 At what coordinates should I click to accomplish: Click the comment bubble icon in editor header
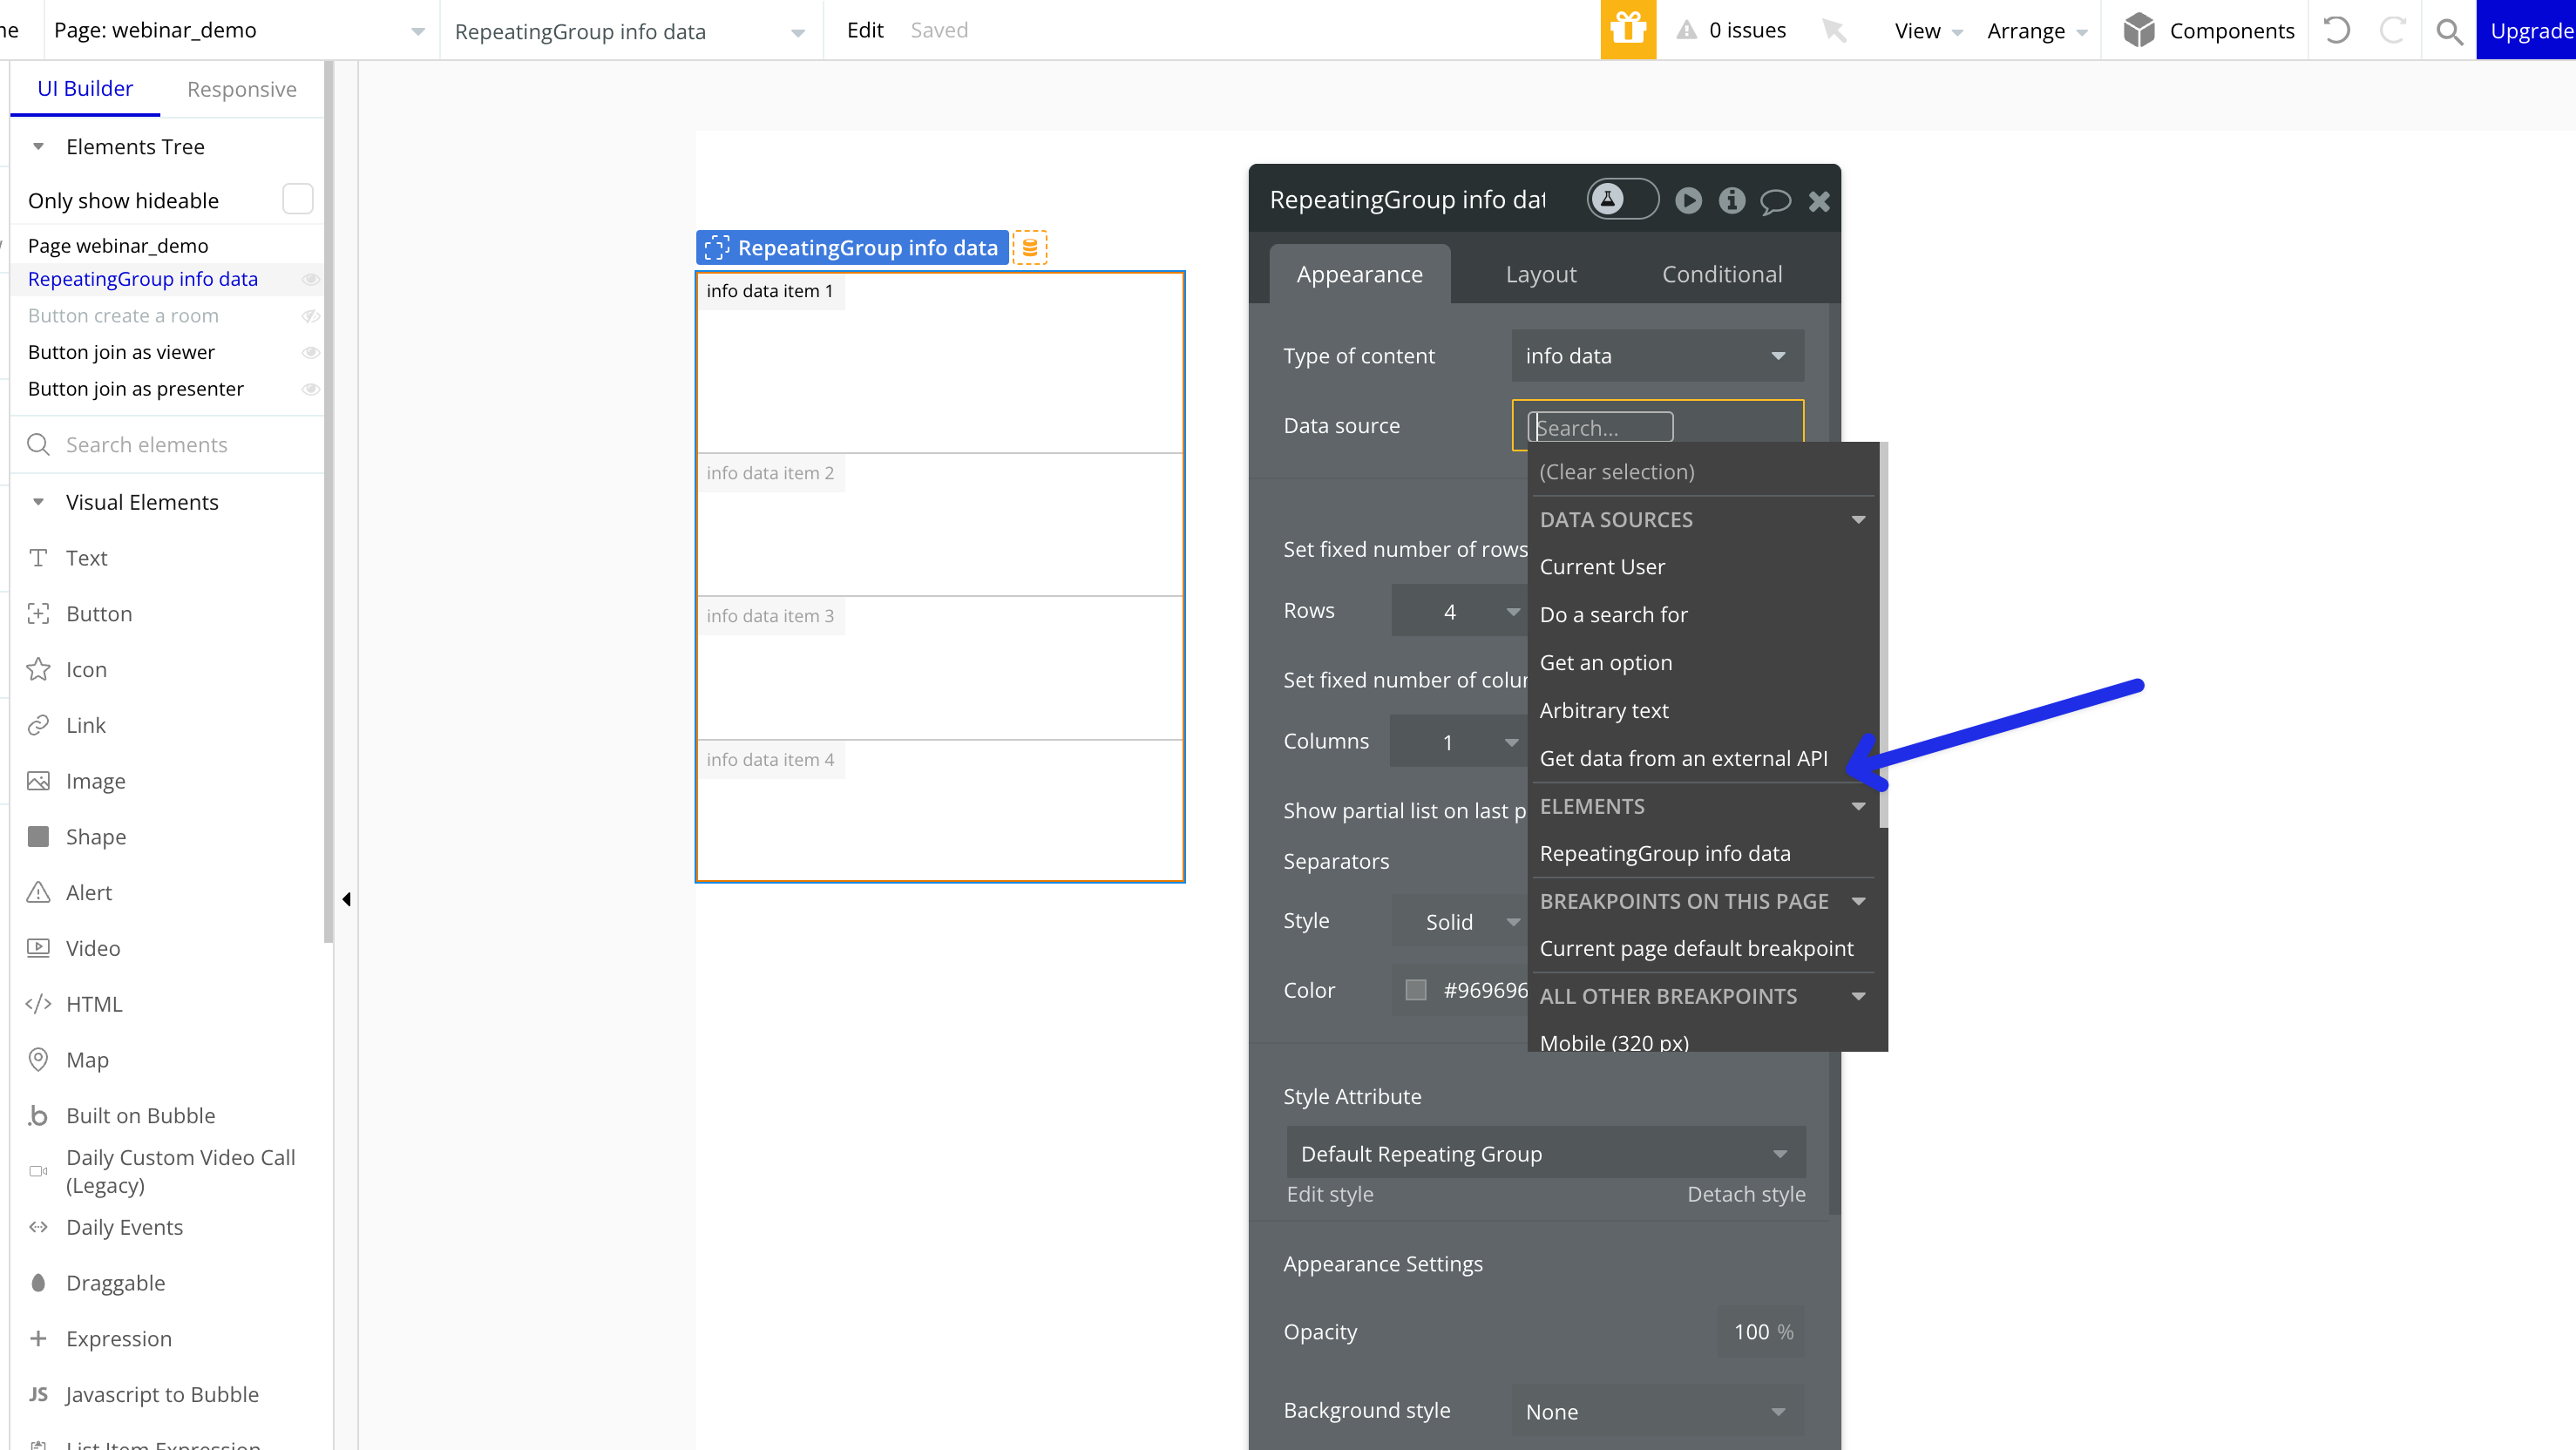point(1775,201)
